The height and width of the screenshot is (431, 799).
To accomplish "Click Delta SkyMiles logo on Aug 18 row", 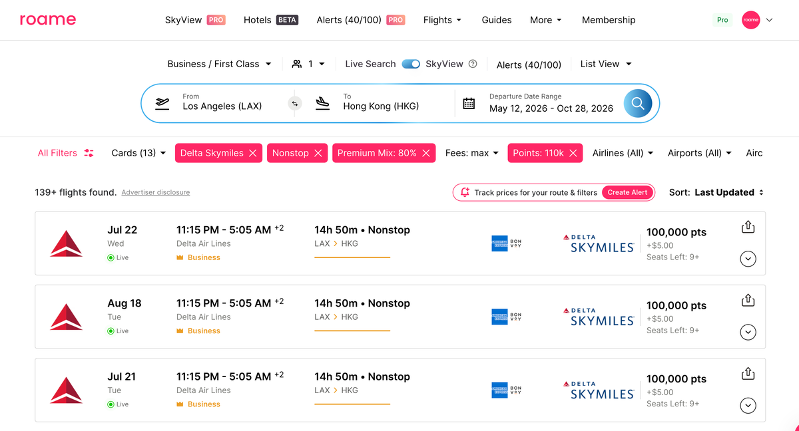I will [599, 317].
